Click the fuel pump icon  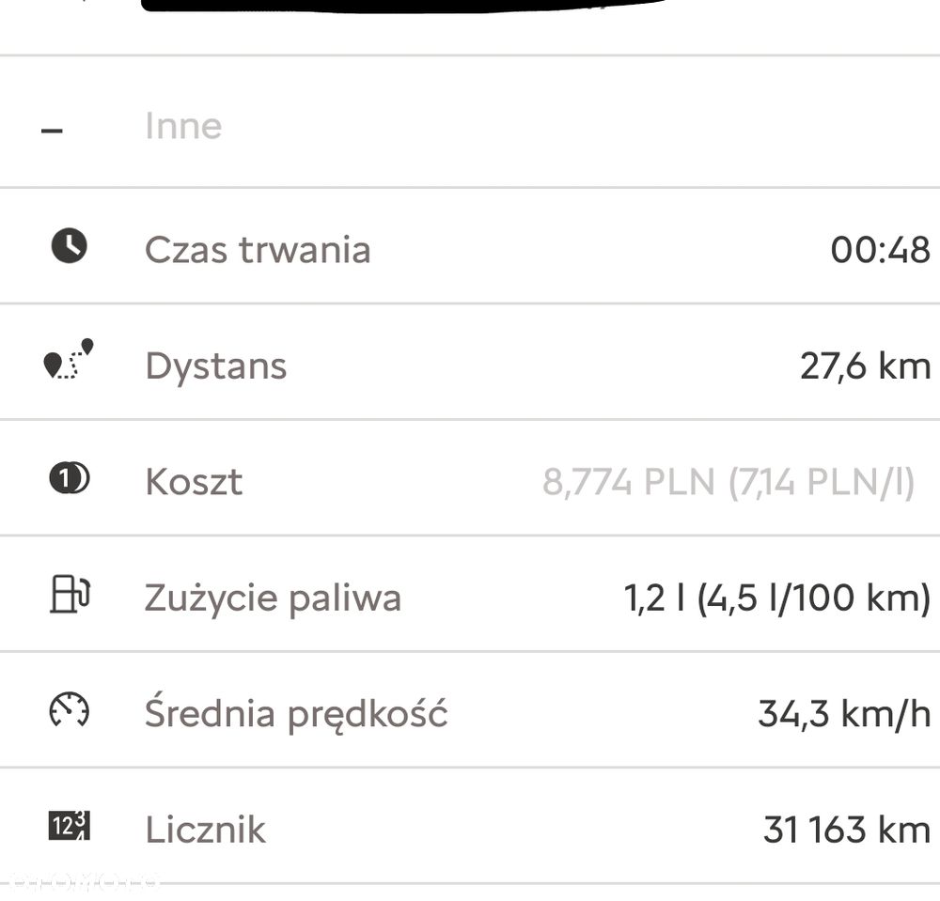[70, 596]
